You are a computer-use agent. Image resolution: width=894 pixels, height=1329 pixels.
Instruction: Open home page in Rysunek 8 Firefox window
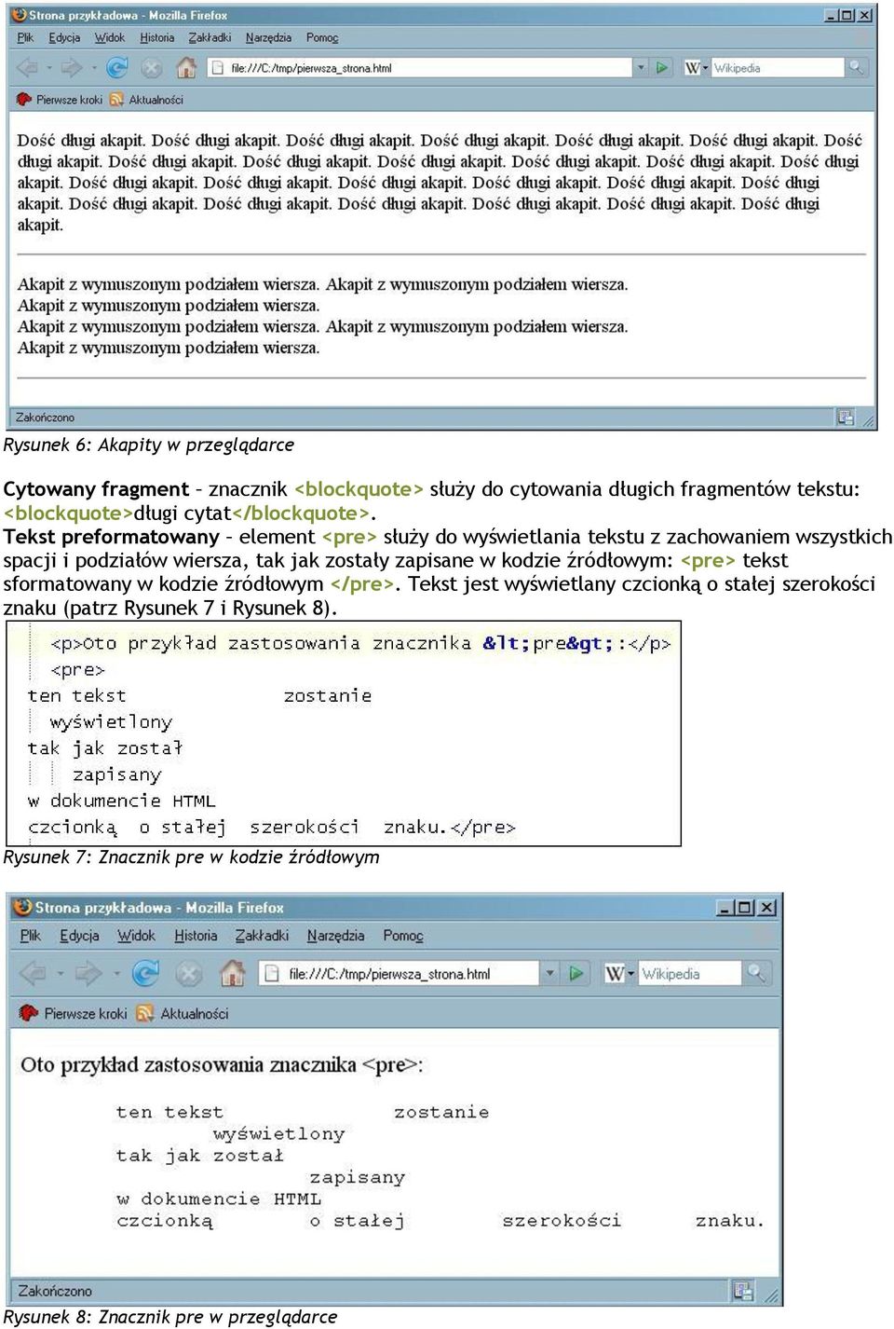pyautogui.click(x=232, y=974)
